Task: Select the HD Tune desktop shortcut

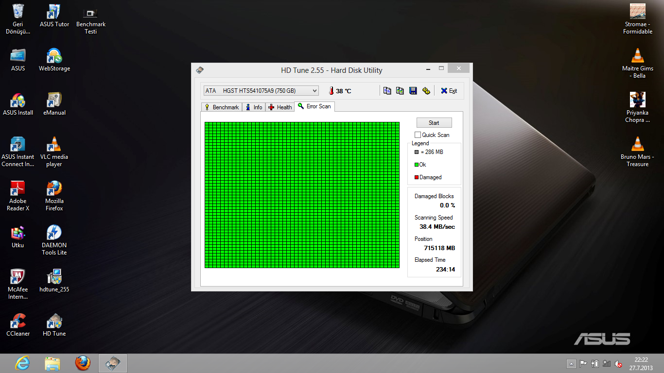Action: 54,325
